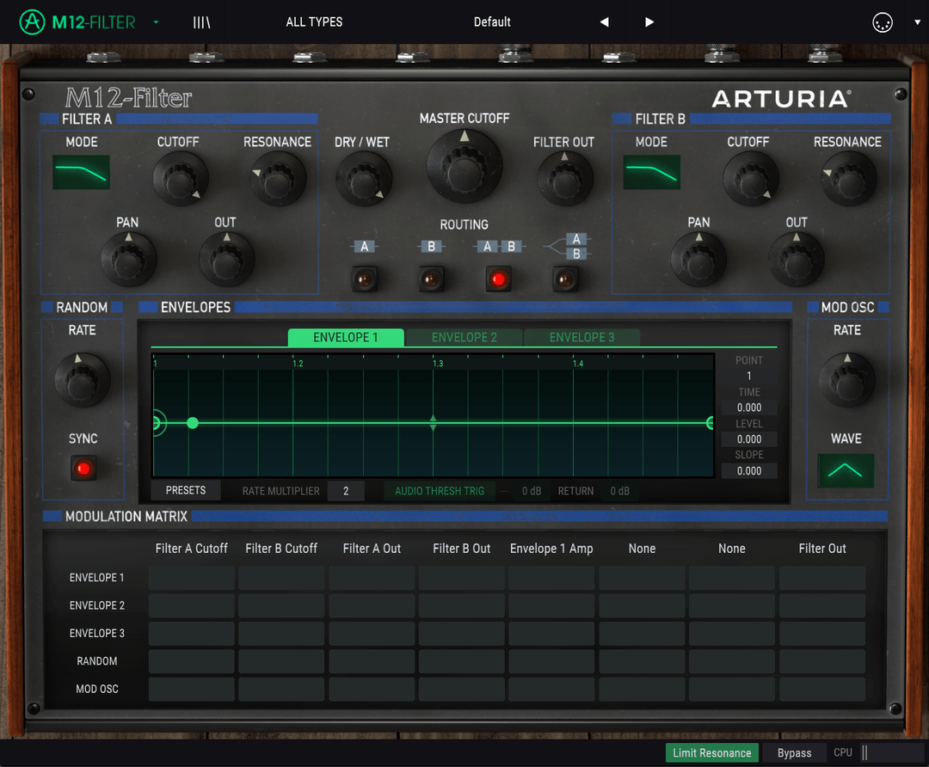
Task: Expand the MIDI settings dropdown arrow
Action: coord(917,21)
